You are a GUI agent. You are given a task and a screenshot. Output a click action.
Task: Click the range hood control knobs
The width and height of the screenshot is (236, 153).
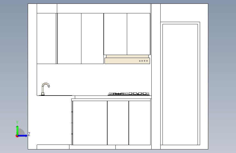click(143, 61)
